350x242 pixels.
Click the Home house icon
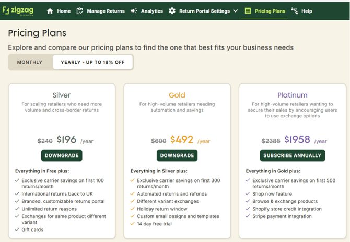(50, 11)
